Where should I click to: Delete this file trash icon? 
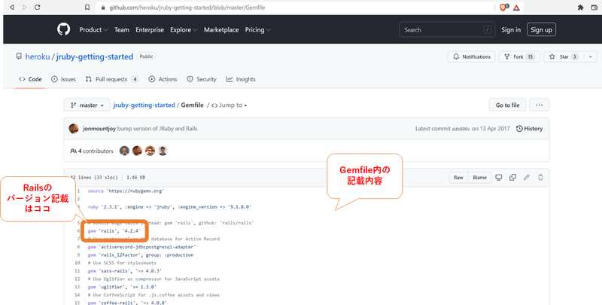tap(540, 178)
